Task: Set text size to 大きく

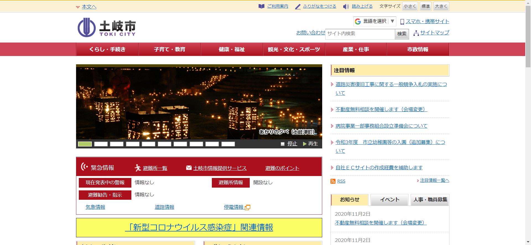Action: (441, 6)
